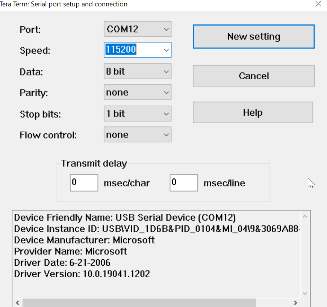
Task: Click the device info scroll up arrow
Action: 305,216
